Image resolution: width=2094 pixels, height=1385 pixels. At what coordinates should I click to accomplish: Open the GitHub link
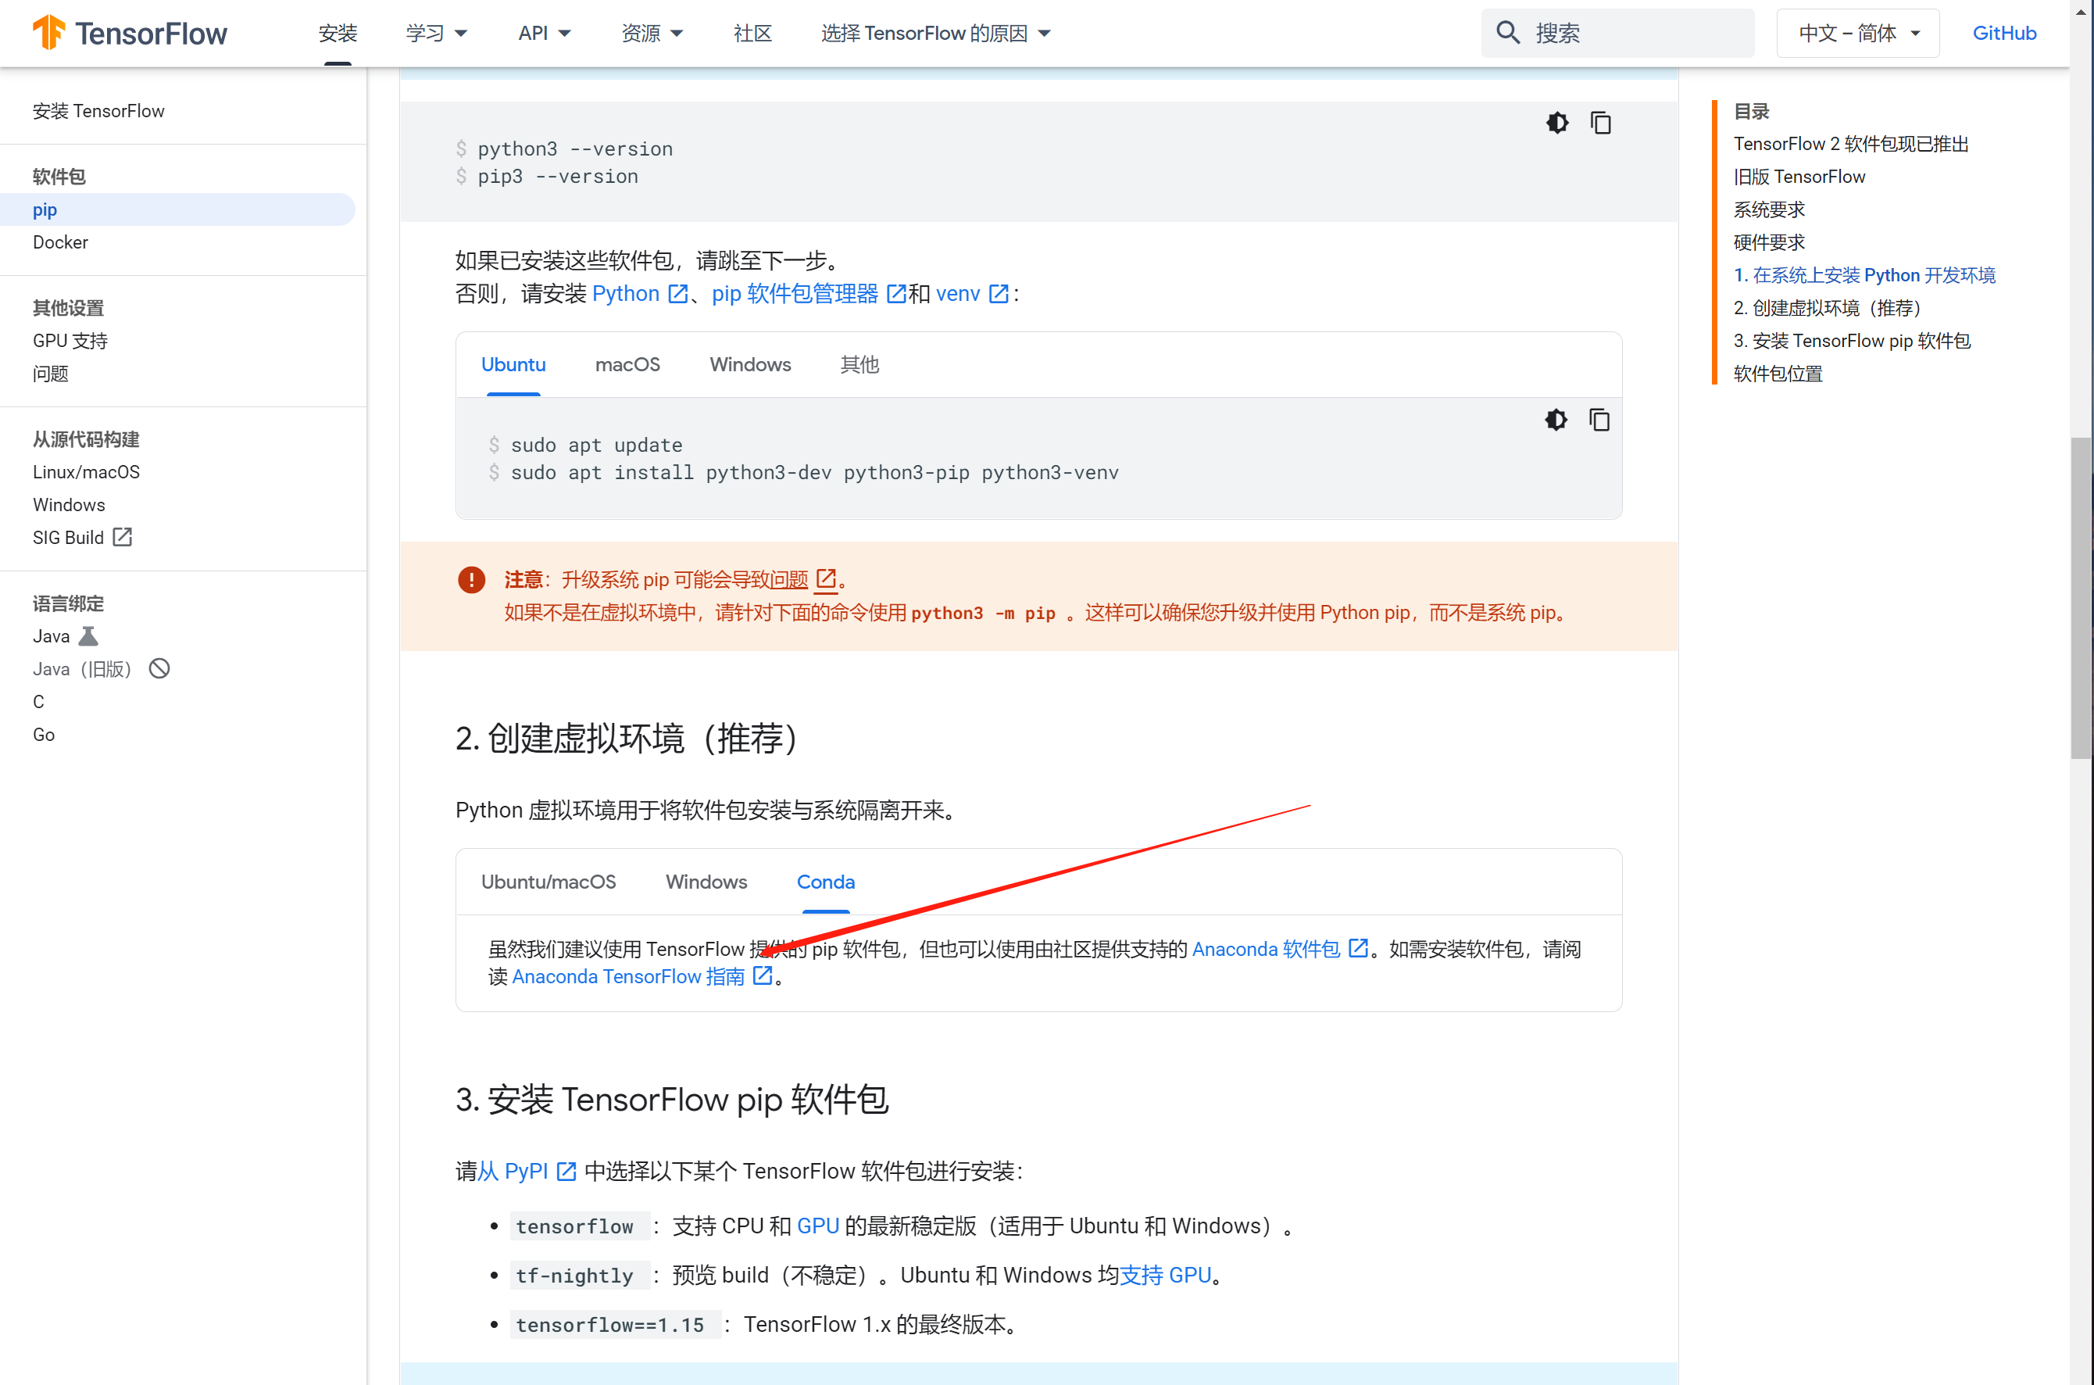pos(2004,33)
